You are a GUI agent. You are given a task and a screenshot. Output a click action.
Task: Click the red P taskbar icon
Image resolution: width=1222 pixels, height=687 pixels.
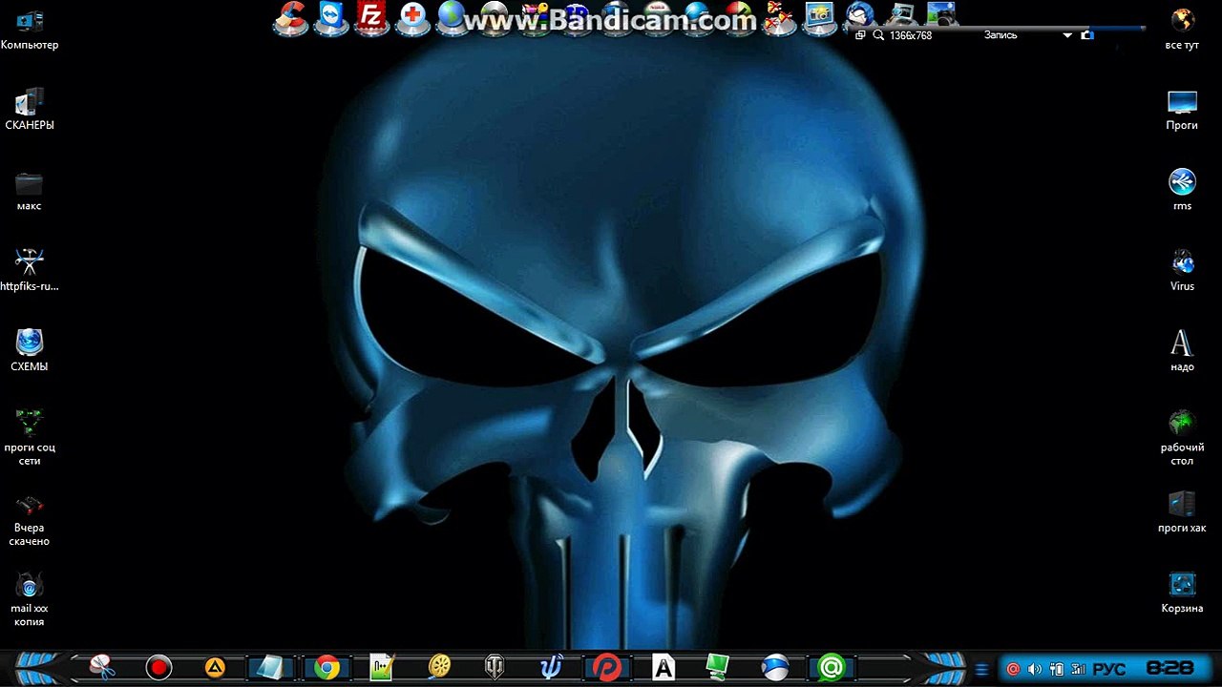(607, 667)
